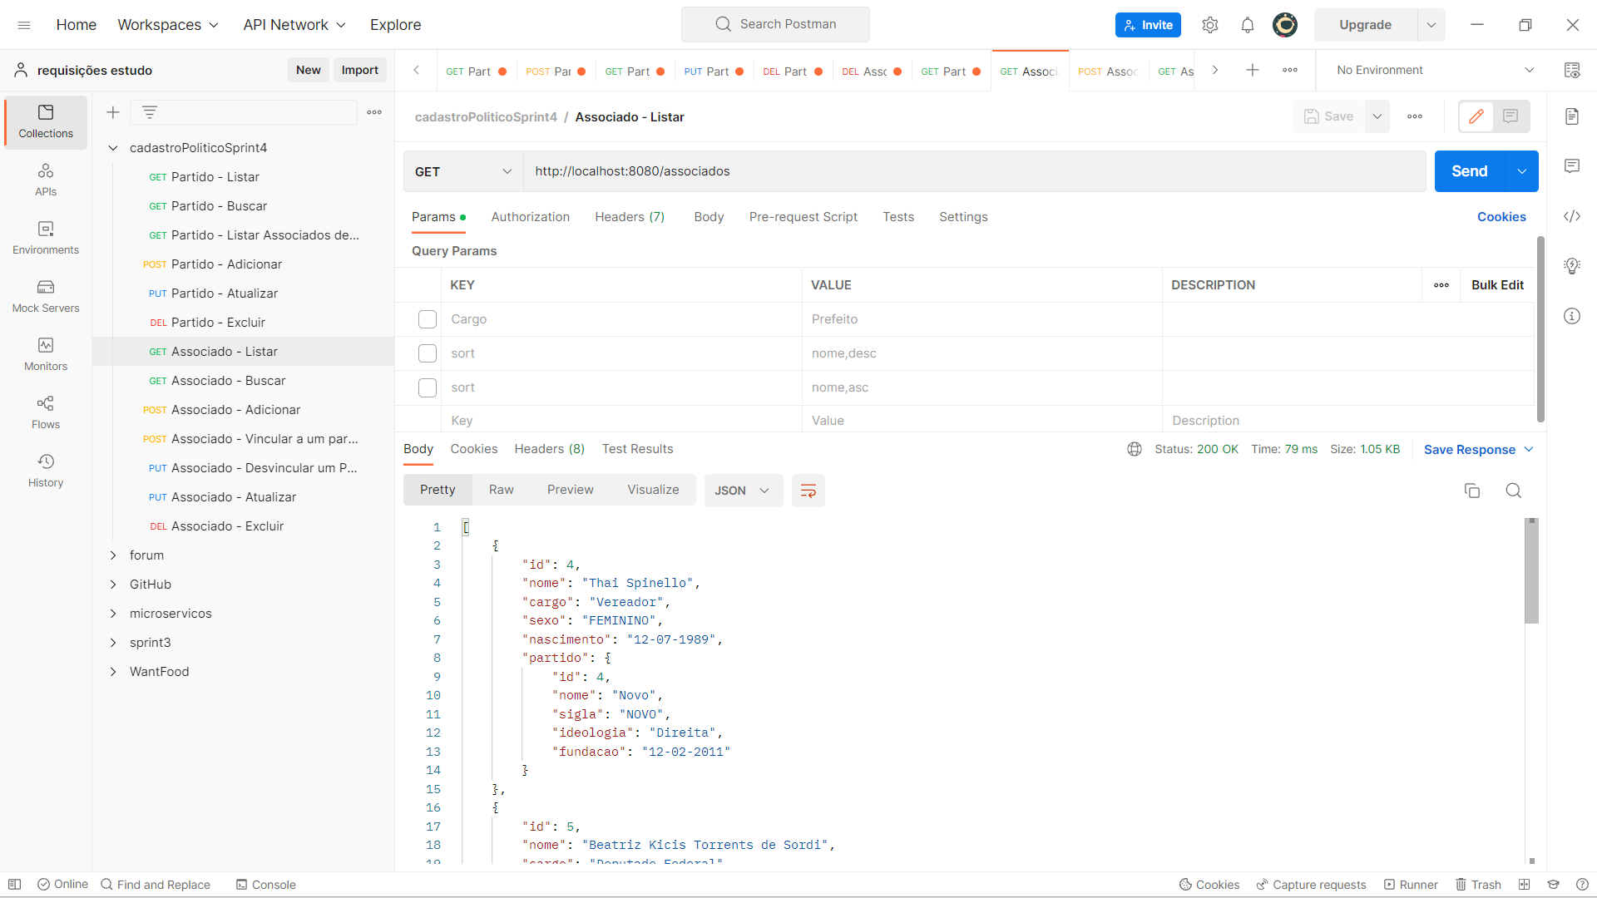Image resolution: width=1597 pixels, height=898 pixels.
Task: Copy the response body
Action: click(1472, 491)
